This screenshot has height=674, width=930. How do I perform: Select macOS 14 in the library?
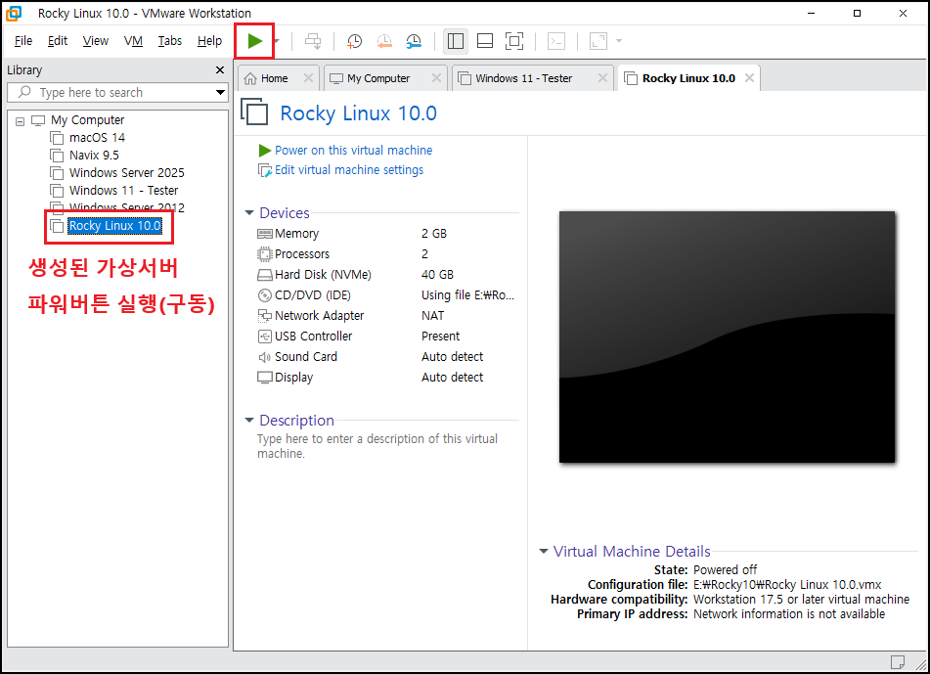click(x=97, y=138)
